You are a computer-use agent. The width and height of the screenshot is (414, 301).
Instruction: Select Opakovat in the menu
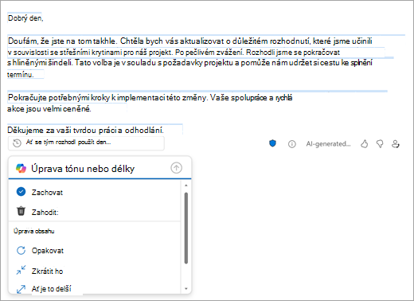(95, 251)
